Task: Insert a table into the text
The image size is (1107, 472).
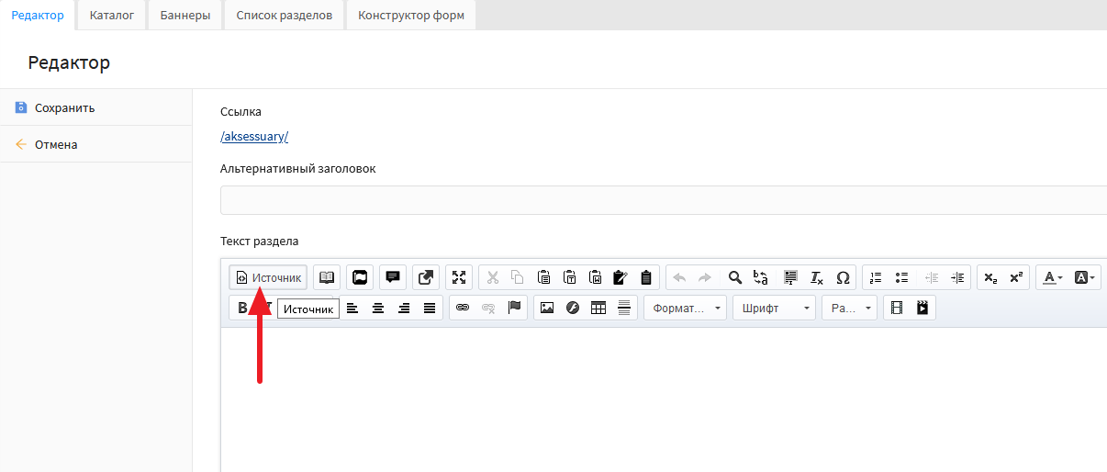Action: tap(598, 308)
